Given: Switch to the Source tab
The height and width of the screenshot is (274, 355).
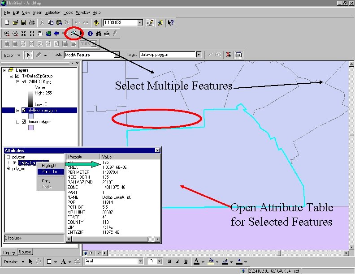Looking at the screenshot, I should [25, 252].
